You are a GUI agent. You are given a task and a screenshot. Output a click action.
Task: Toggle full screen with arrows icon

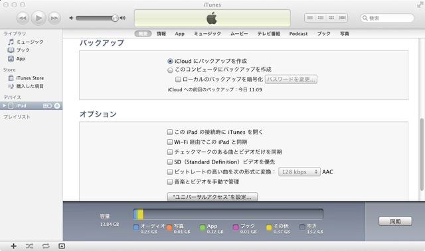(420, 5)
